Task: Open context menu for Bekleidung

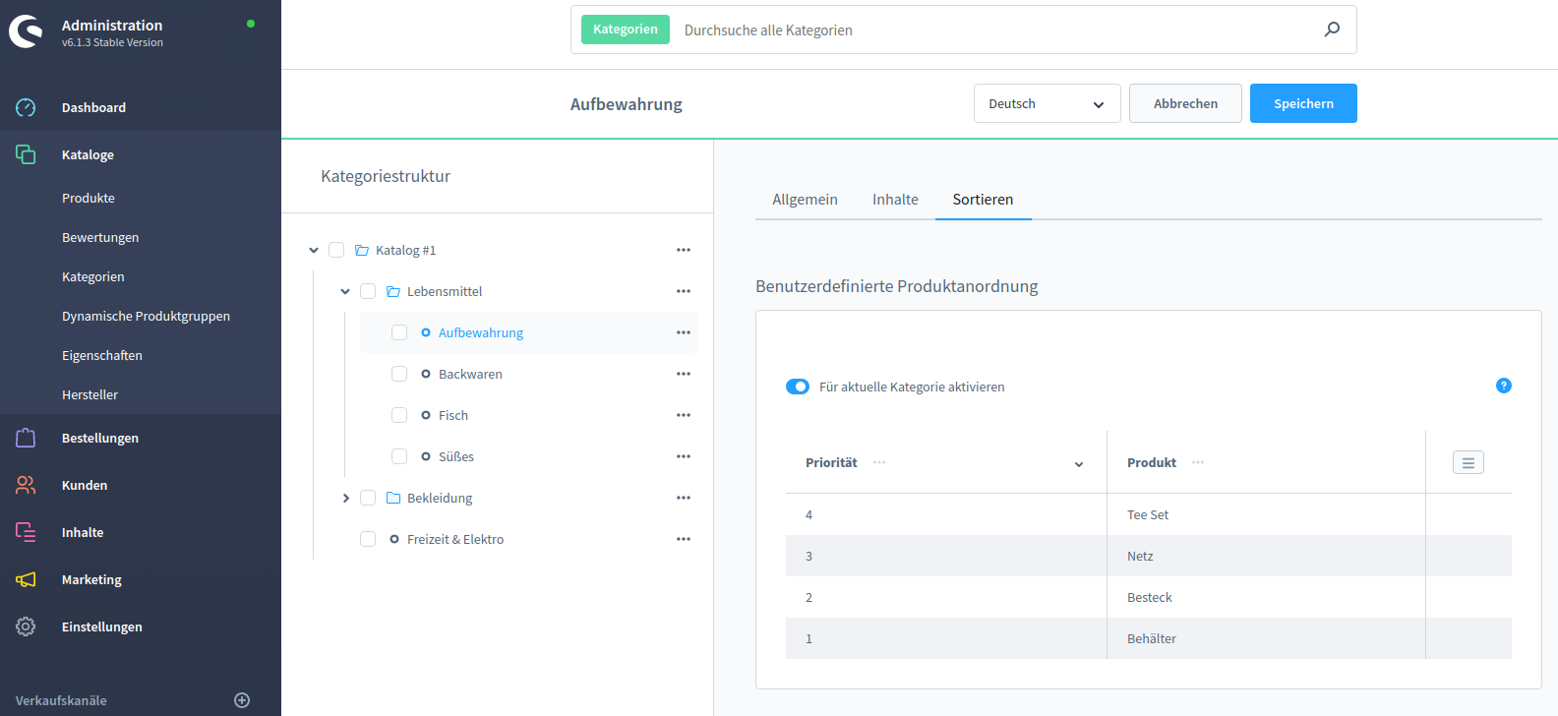Action: 684,498
